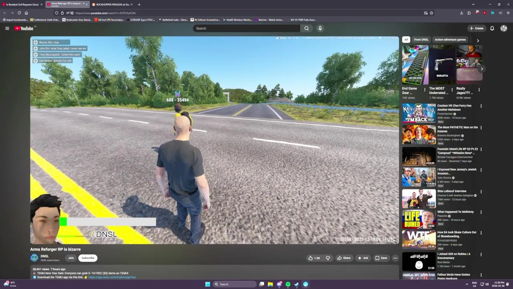The height and width of the screenshot is (289, 513).
Task: Open the browser downloads icon
Action: pos(461,13)
